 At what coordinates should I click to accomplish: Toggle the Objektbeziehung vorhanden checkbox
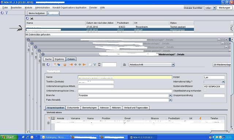point(205,91)
